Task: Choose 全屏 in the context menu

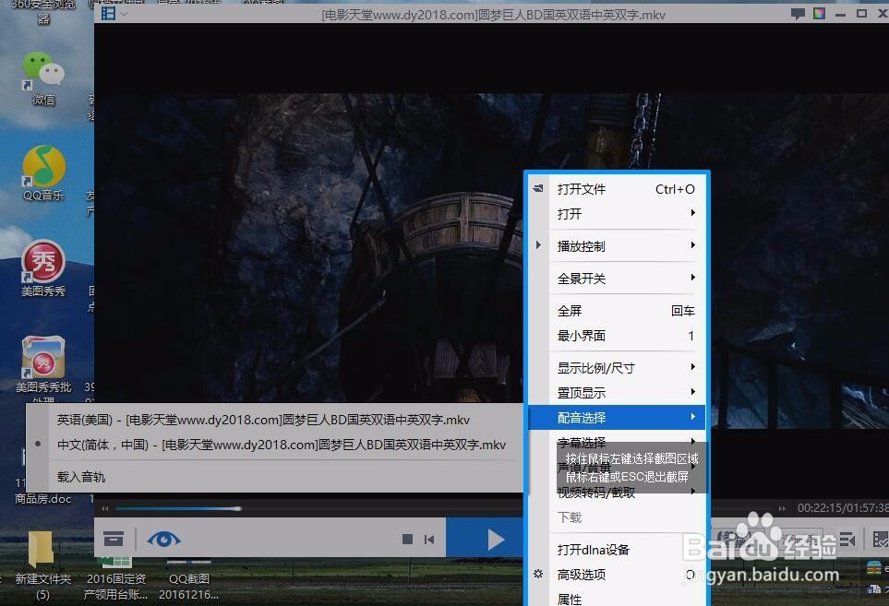Action: click(618, 311)
